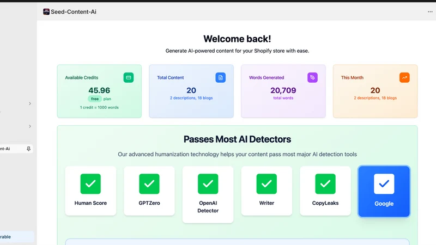Click the OpenAI Detector label
Screen dimensions: 436x245
pos(208,207)
